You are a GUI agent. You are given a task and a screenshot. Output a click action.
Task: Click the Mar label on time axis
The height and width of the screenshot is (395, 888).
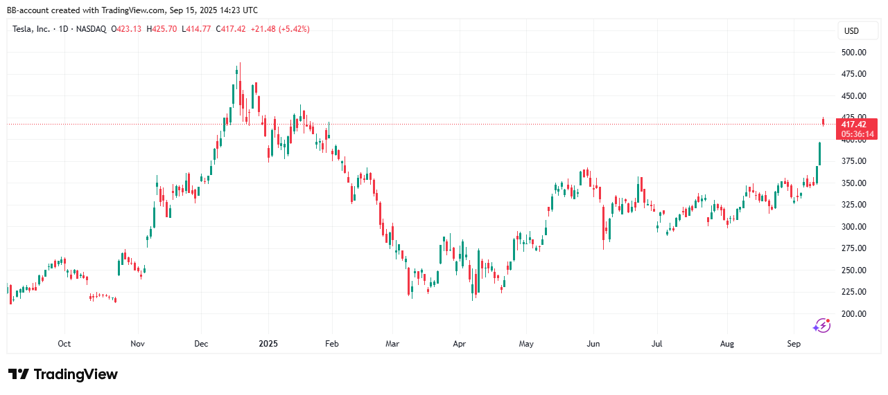(392, 344)
